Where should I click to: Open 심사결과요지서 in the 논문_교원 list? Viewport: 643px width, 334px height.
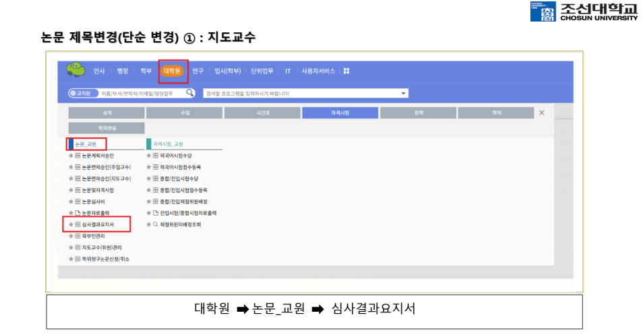coord(98,225)
